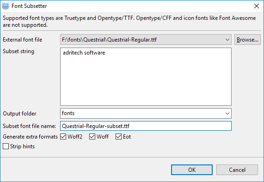Click the Subset string label
264x182 pixels.
pyautogui.click(x=18, y=51)
